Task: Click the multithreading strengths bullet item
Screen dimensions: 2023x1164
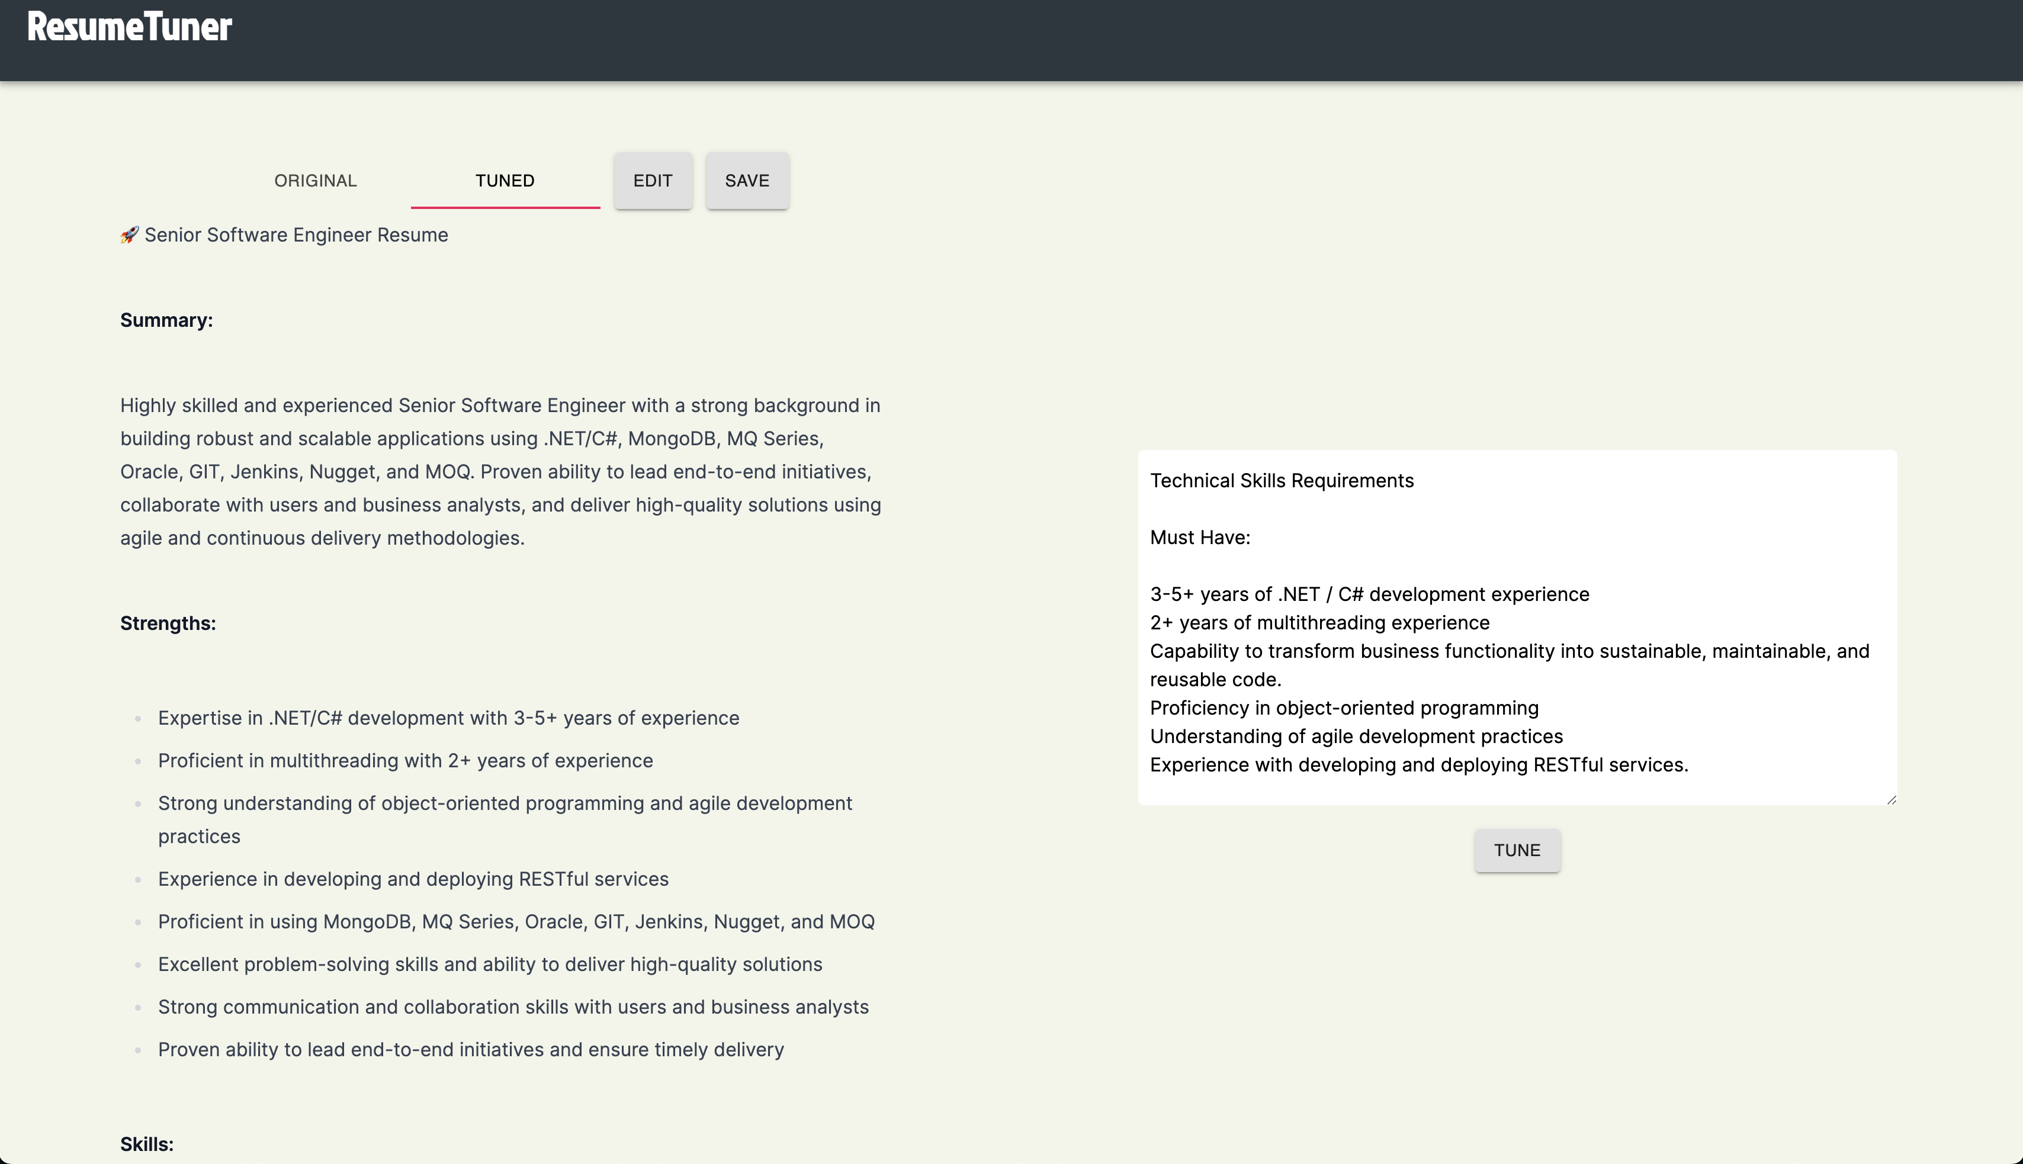Action: [x=406, y=761]
